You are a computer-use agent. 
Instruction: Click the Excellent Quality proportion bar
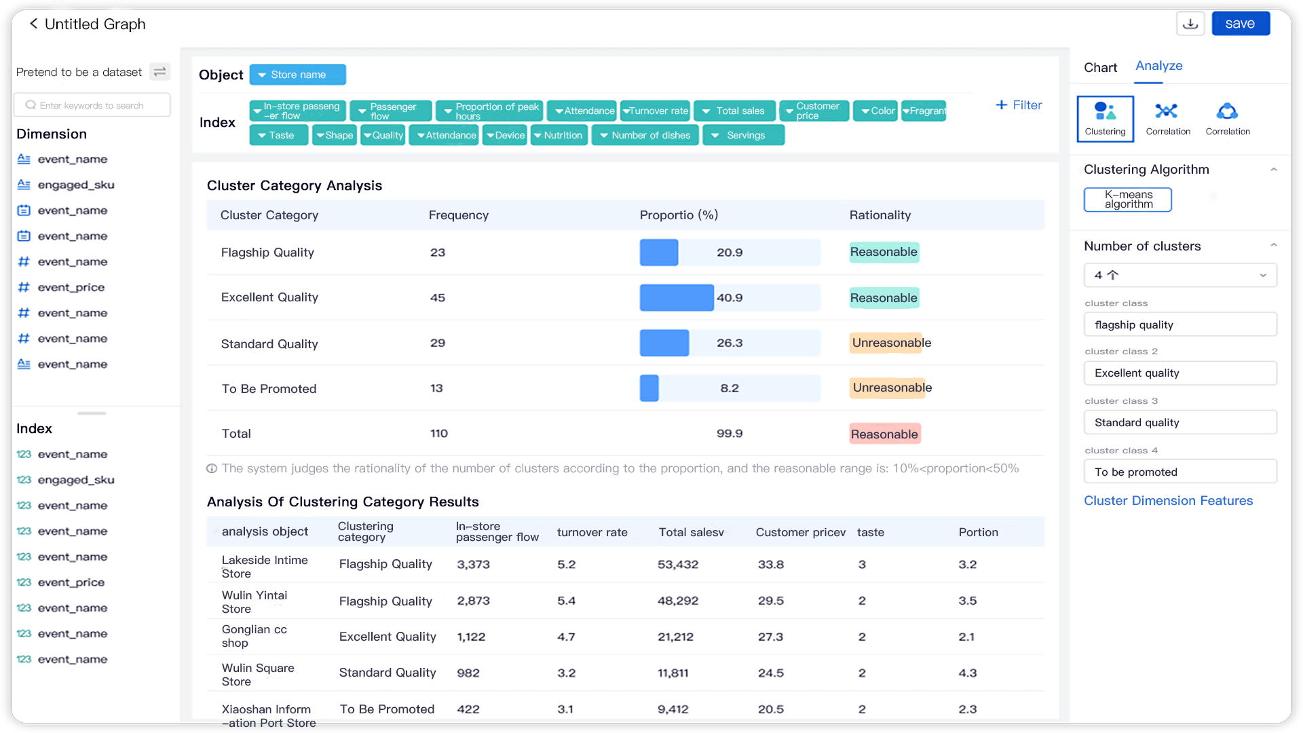(677, 297)
